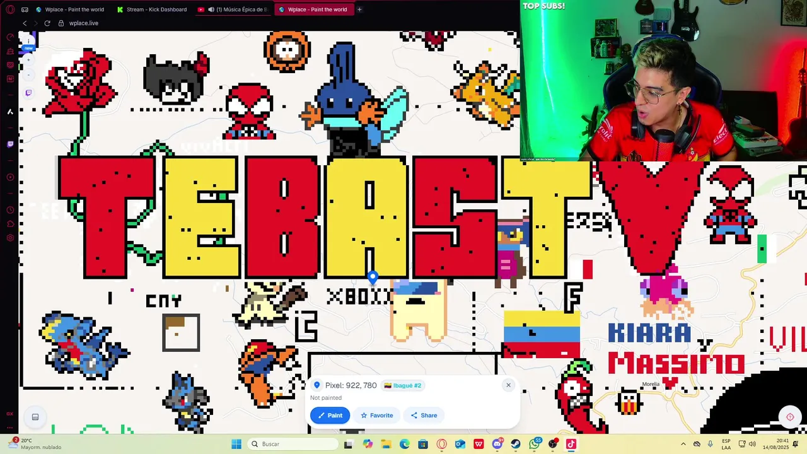This screenshot has height=454, width=807.
Task: Open File Explorer from the taskbar
Action: coord(386,444)
